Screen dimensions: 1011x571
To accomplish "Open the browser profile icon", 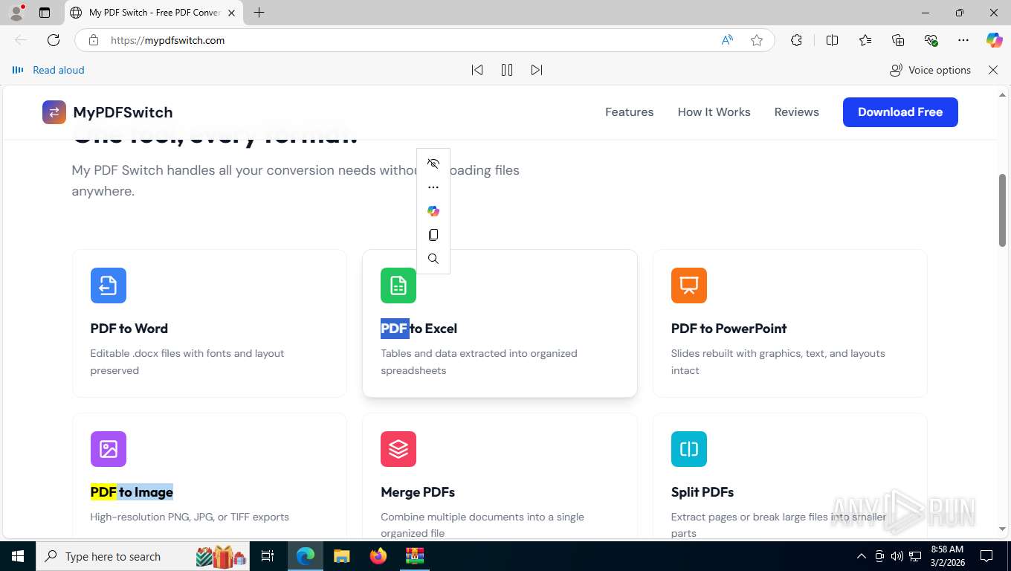I will (16, 13).
